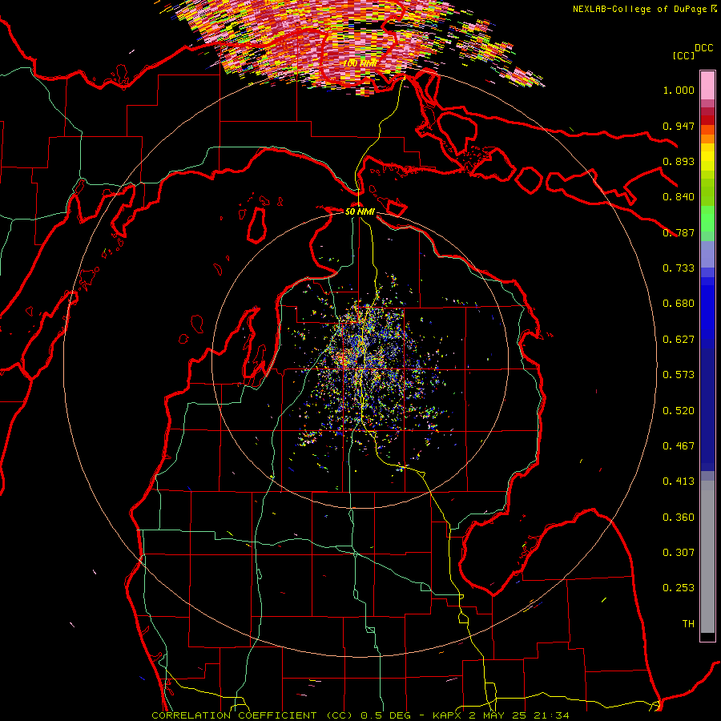Select the 0.893 legend value
This screenshot has width=721, height=721.
679,161
